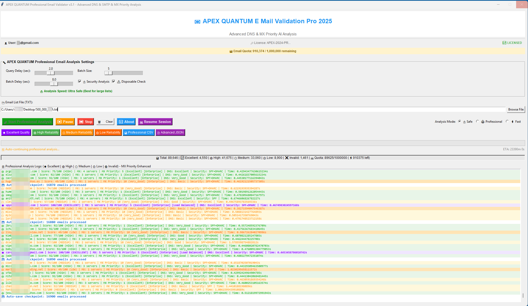This screenshot has width=528, height=306.
Task: Click the Pause button
Action: point(65,122)
